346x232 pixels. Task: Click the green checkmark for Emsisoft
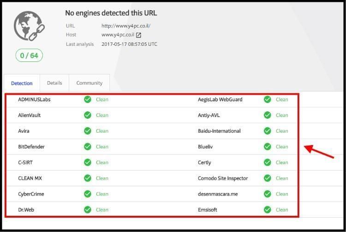click(x=268, y=210)
